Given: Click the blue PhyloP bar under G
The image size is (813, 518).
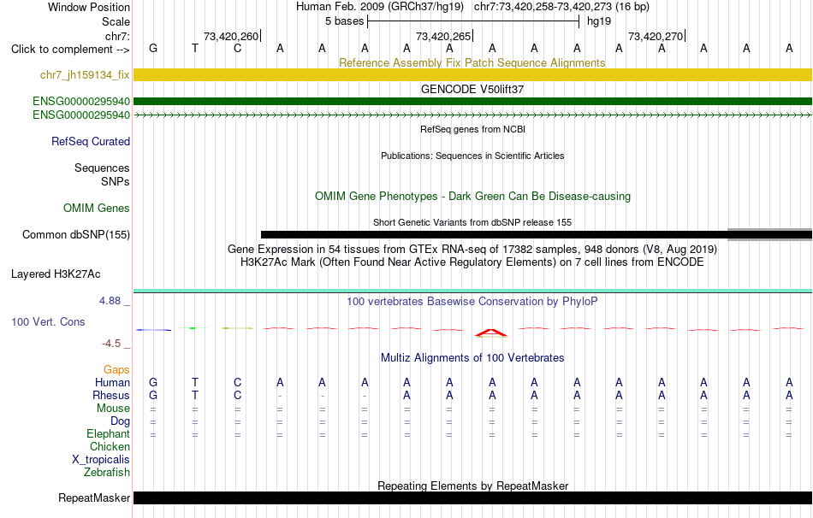Looking at the screenshot, I should [x=153, y=330].
